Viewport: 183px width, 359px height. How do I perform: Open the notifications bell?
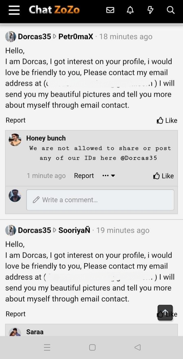(130, 10)
